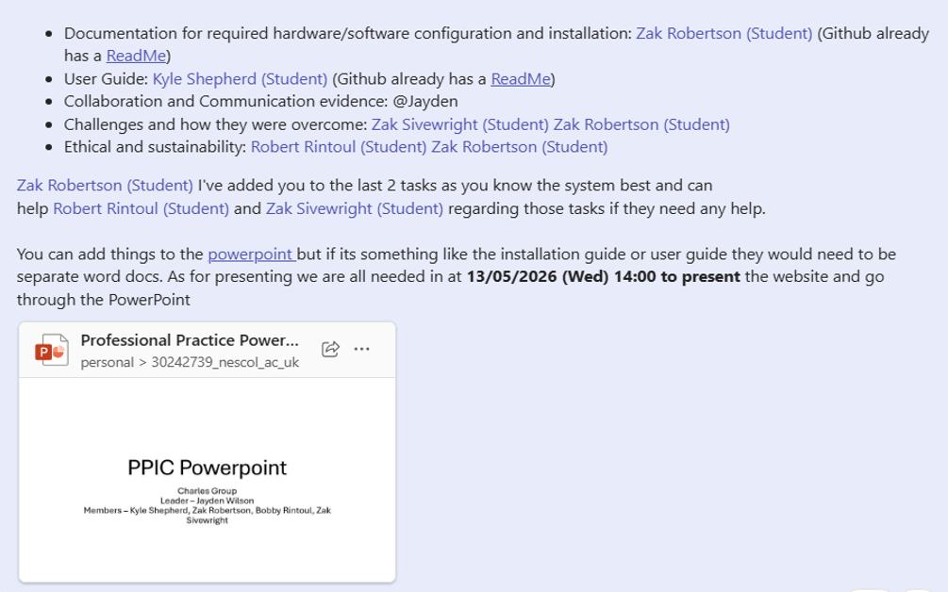948x592 pixels.
Task: Click Robert Rintoul mention in Ethical bullet
Action: pos(339,147)
